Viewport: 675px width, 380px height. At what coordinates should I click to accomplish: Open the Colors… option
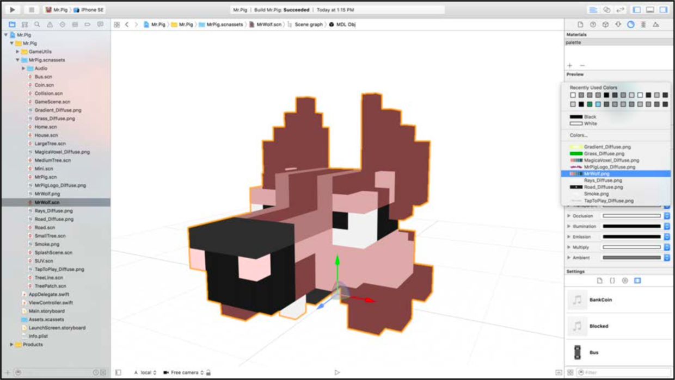click(x=579, y=135)
